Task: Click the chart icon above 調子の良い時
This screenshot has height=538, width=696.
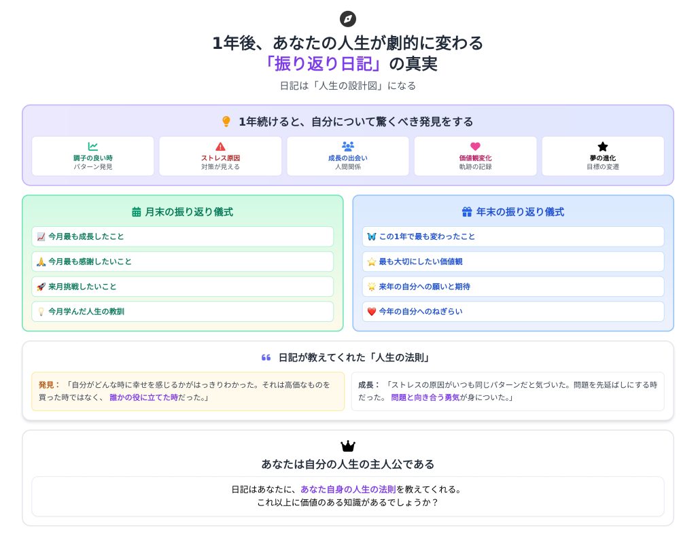Action: (x=93, y=146)
